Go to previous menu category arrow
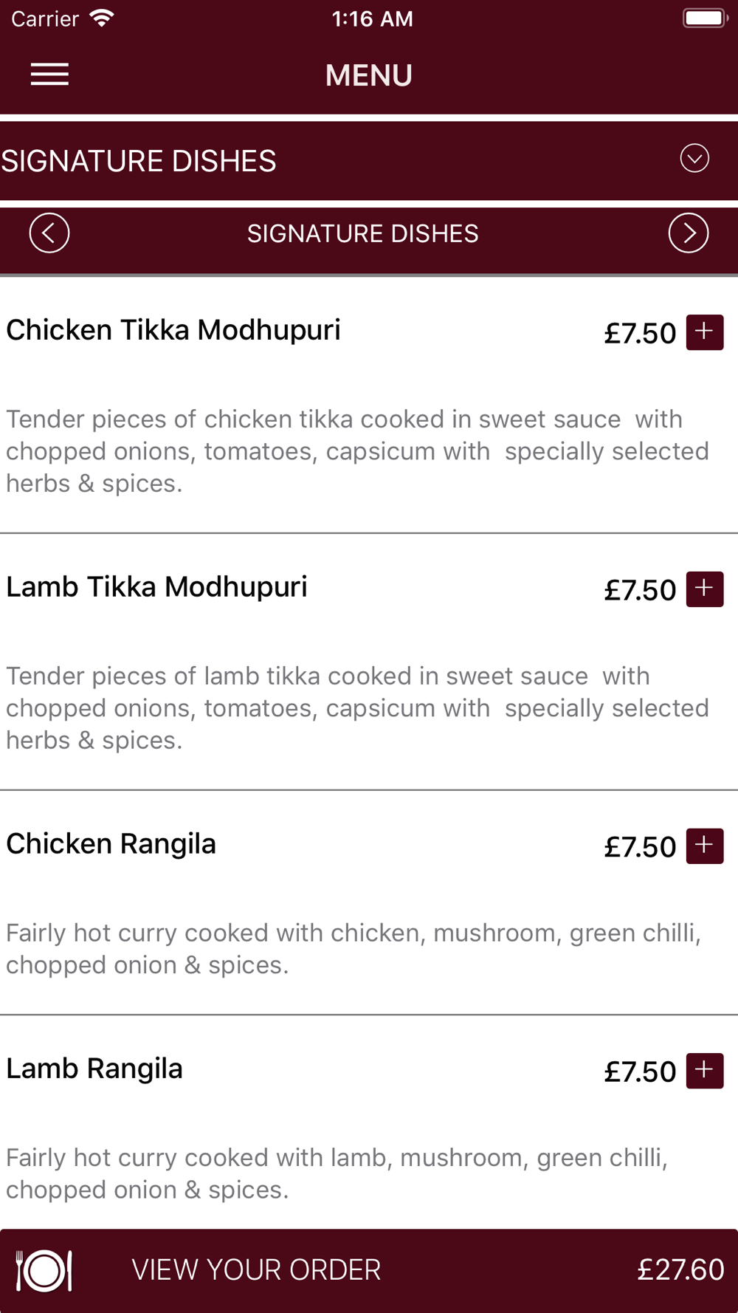Screen dimensions: 738x1313 coord(49,233)
